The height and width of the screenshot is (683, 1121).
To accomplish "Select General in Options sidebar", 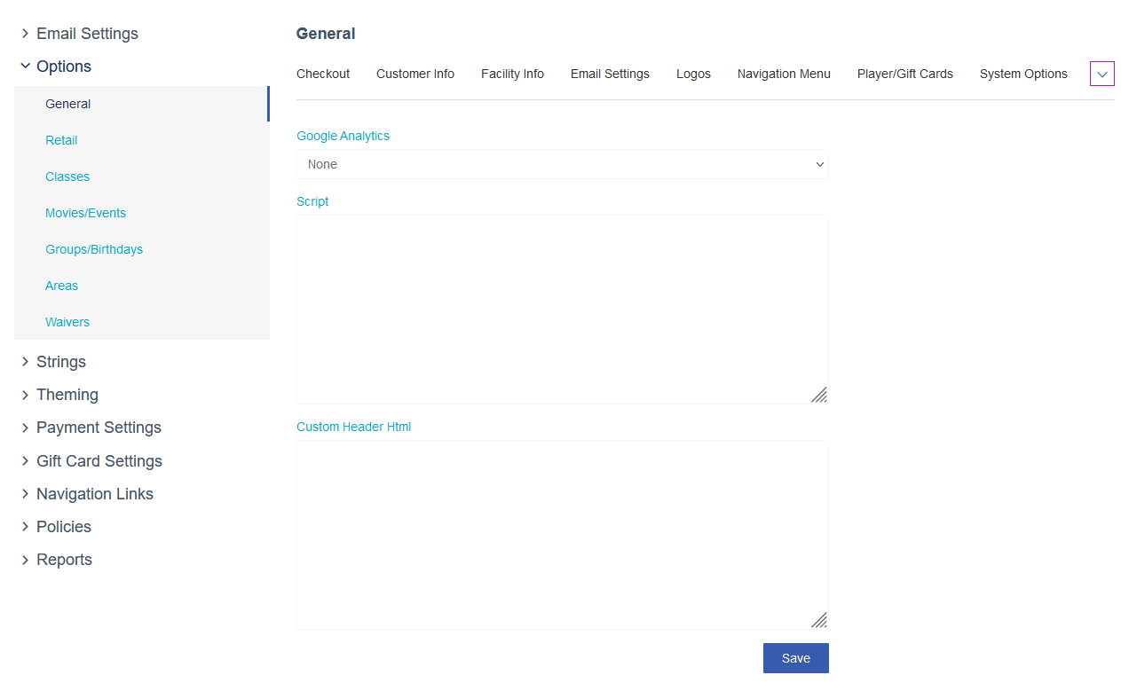I will point(142,104).
